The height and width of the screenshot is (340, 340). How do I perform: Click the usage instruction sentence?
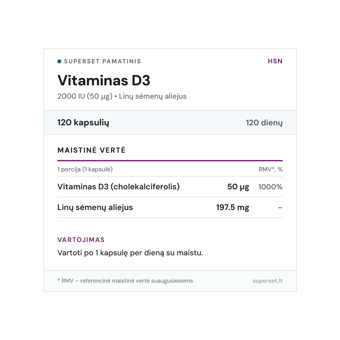130,253
